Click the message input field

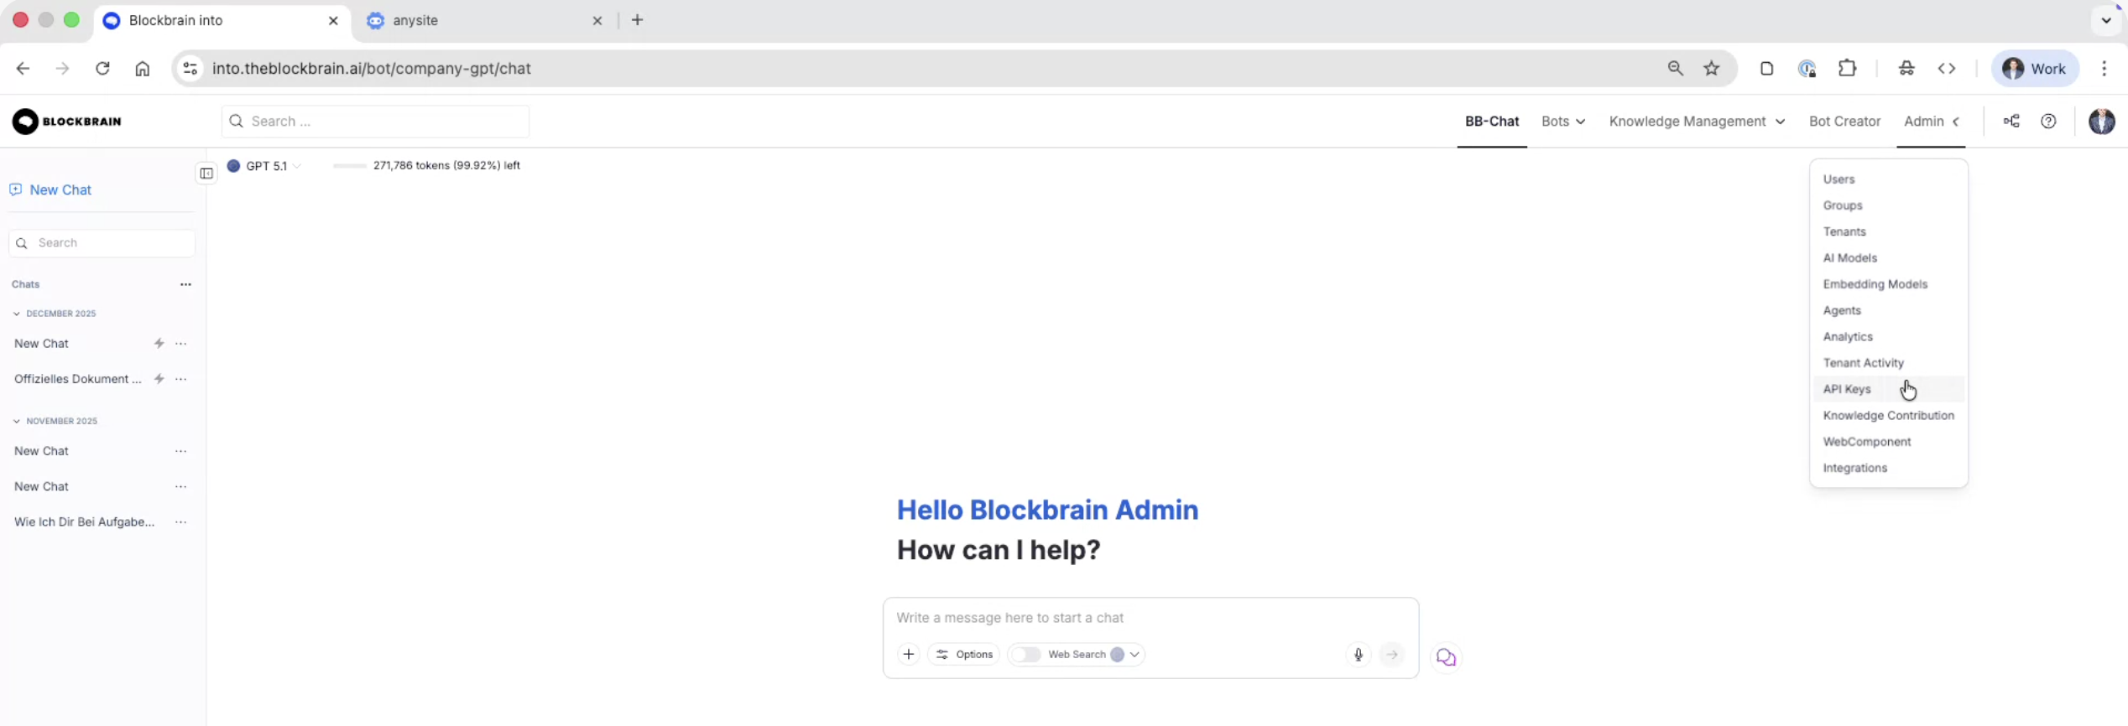(x=1150, y=618)
